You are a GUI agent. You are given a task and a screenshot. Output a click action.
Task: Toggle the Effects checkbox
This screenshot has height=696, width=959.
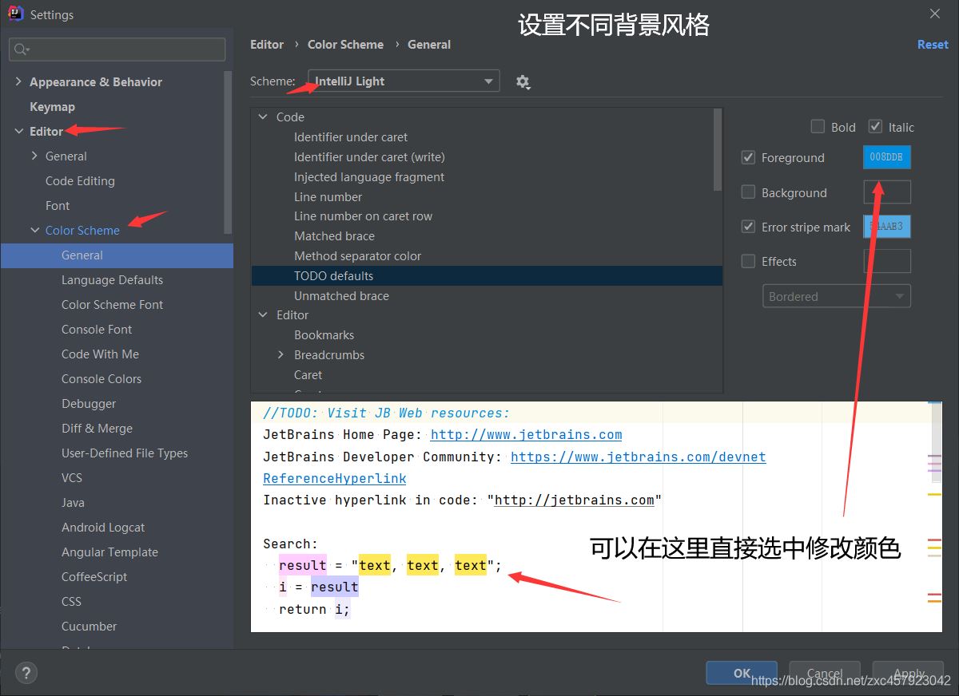748,261
